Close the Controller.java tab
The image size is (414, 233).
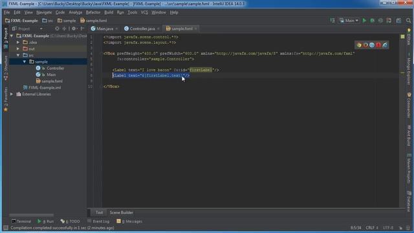tap(158, 28)
